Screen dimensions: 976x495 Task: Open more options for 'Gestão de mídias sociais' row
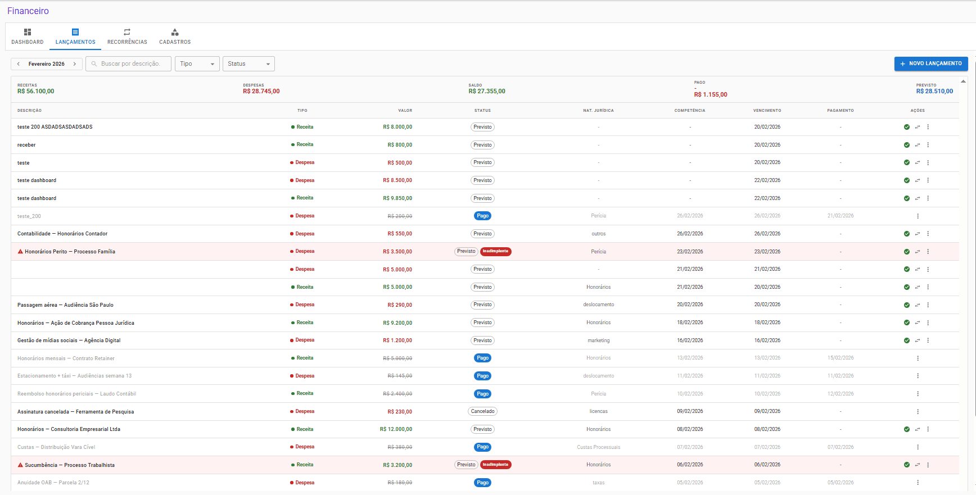[928, 340]
